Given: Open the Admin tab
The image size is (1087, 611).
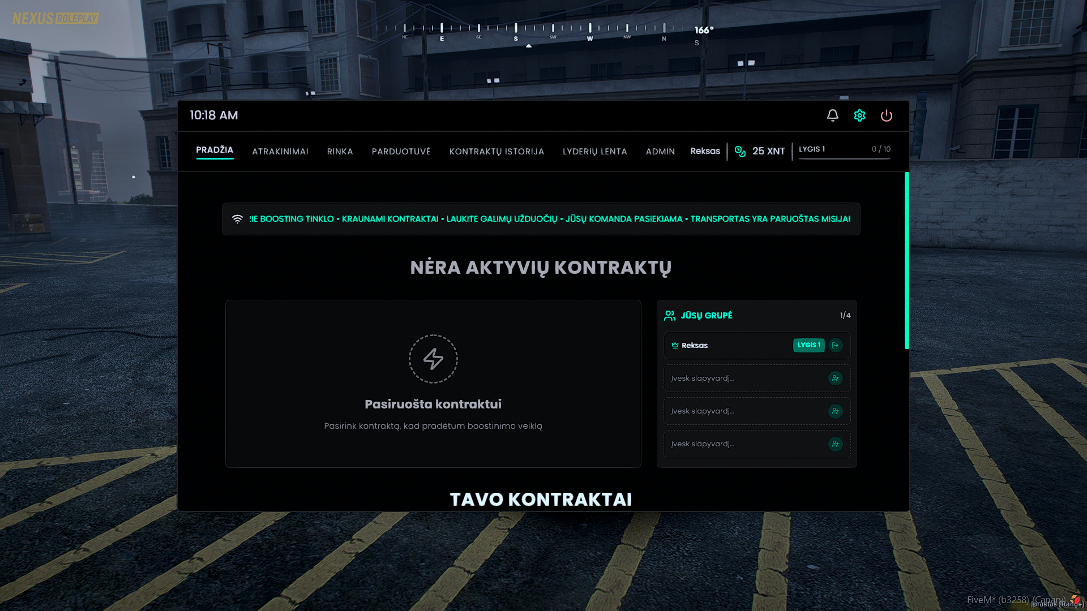Looking at the screenshot, I should point(660,152).
